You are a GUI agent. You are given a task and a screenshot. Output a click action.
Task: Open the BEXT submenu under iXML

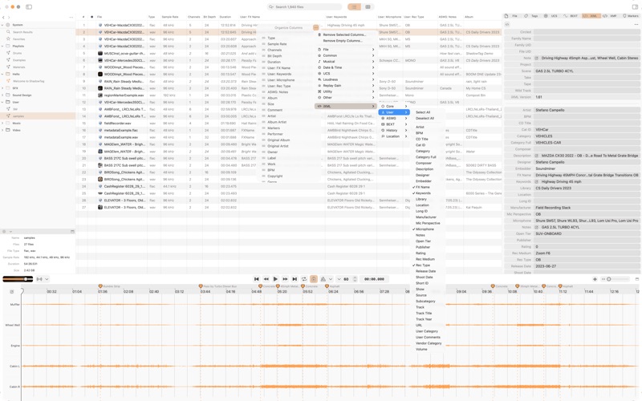tap(394, 124)
